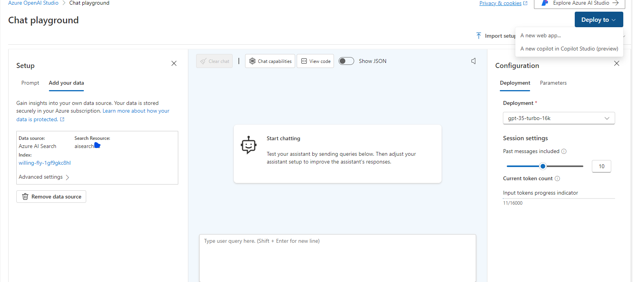Choose 'A new copilot in Copilot Studio (preview)'

coord(569,49)
